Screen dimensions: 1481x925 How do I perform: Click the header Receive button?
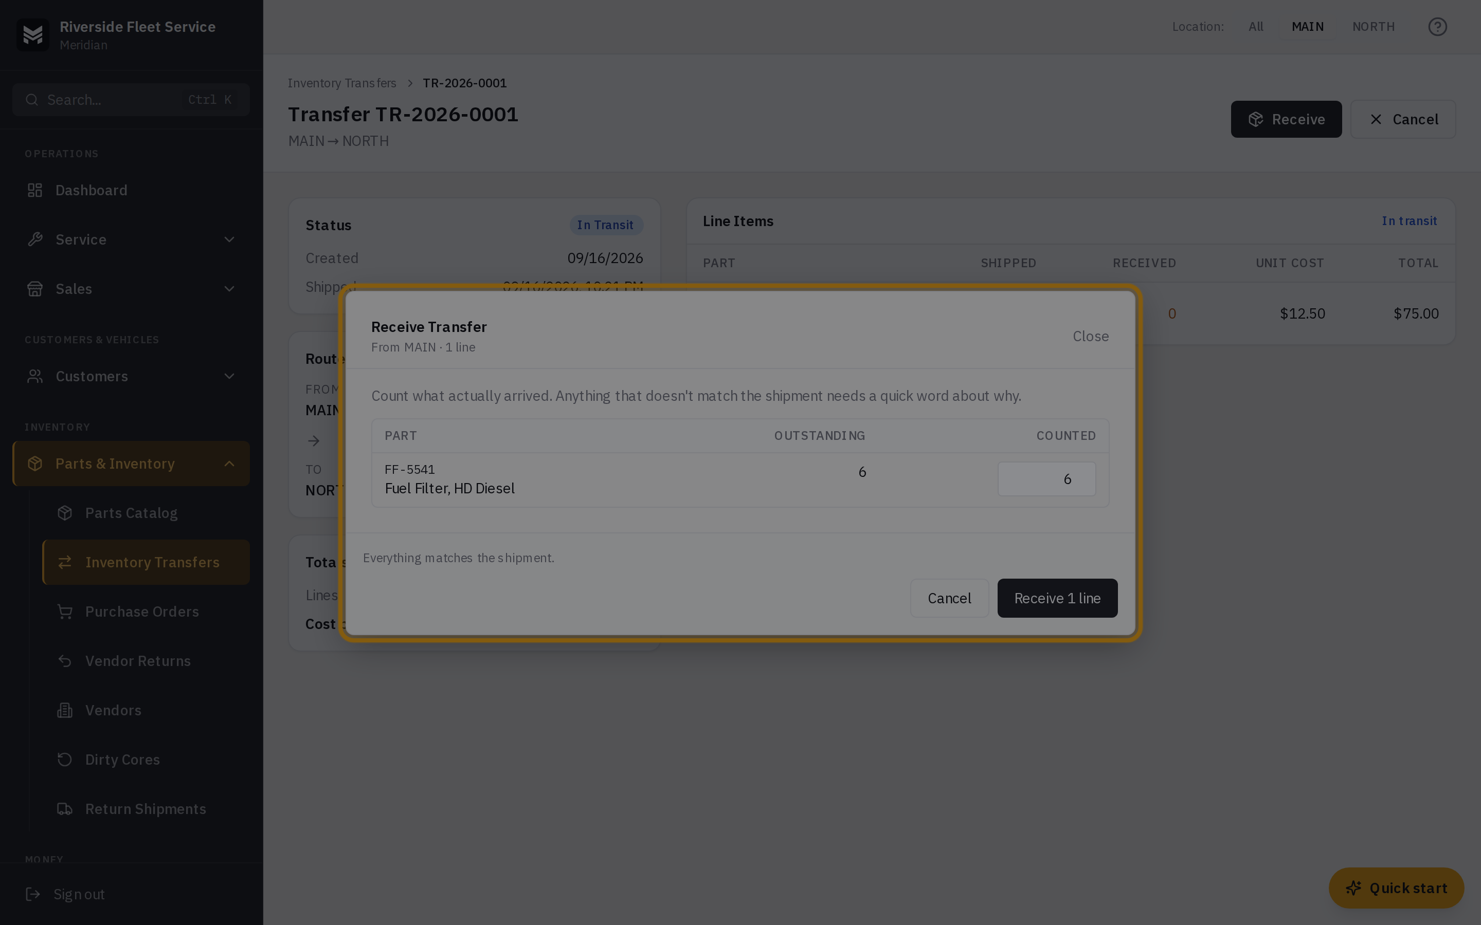pyautogui.click(x=1286, y=119)
